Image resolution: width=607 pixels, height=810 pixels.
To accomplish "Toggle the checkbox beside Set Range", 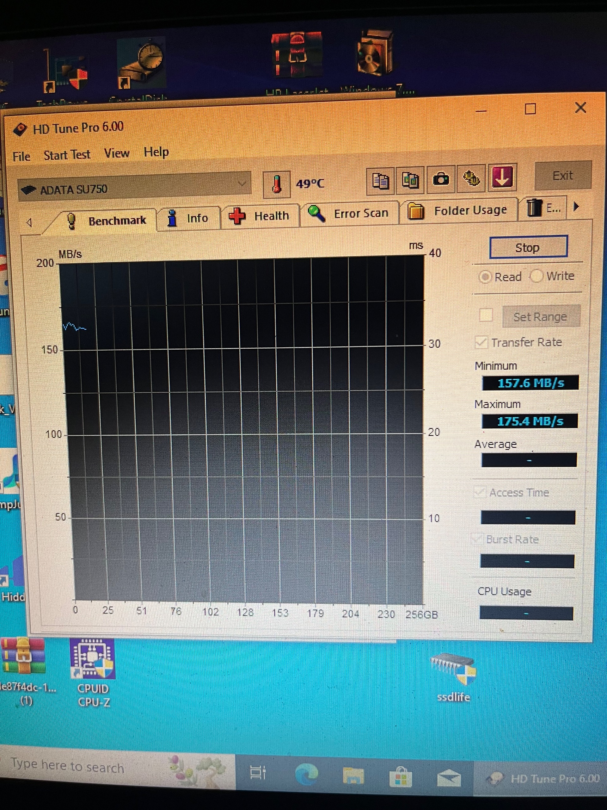I will click(x=486, y=315).
